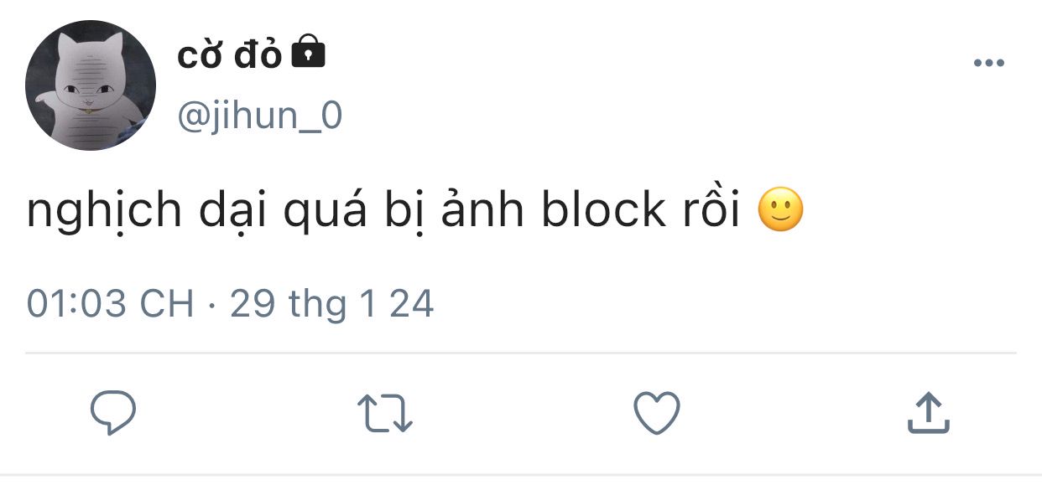Like the tweet with the heart icon
1042x490 pixels.
coord(656,413)
